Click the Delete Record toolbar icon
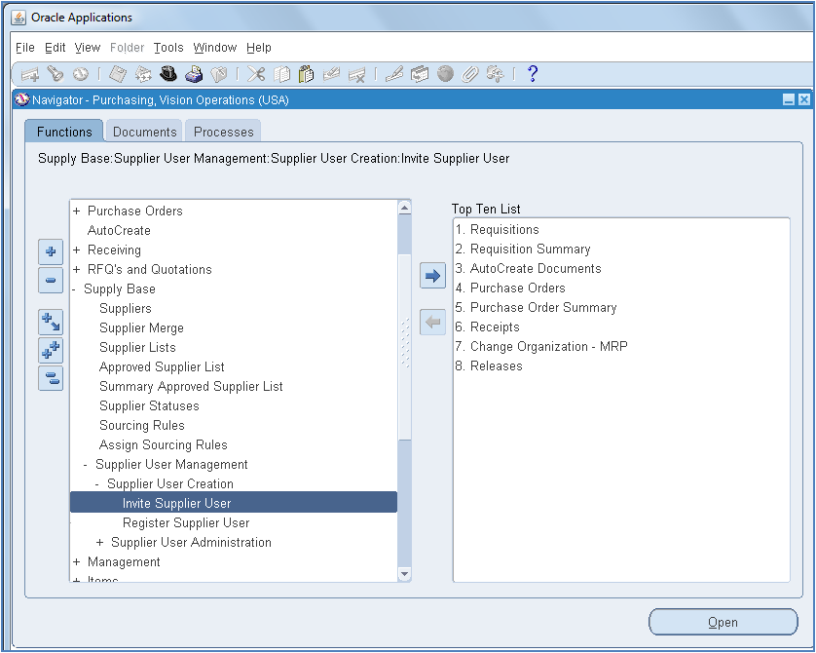816x653 pixels. click(x=357, y=75)
